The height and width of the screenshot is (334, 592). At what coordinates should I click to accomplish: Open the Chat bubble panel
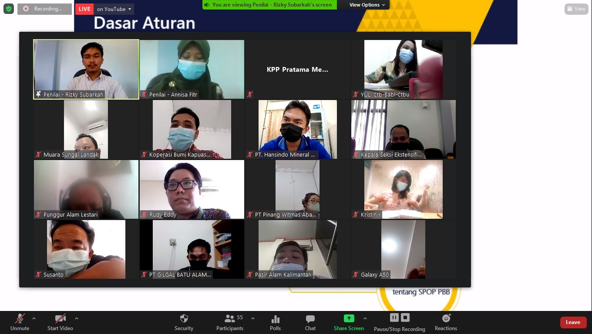pos(310,319)
